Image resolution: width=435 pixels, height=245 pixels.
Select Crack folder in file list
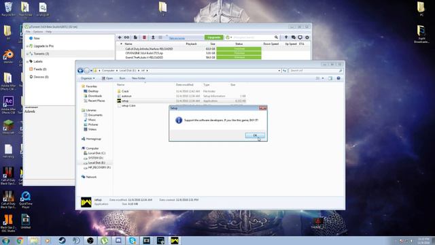tap(125, 91)
